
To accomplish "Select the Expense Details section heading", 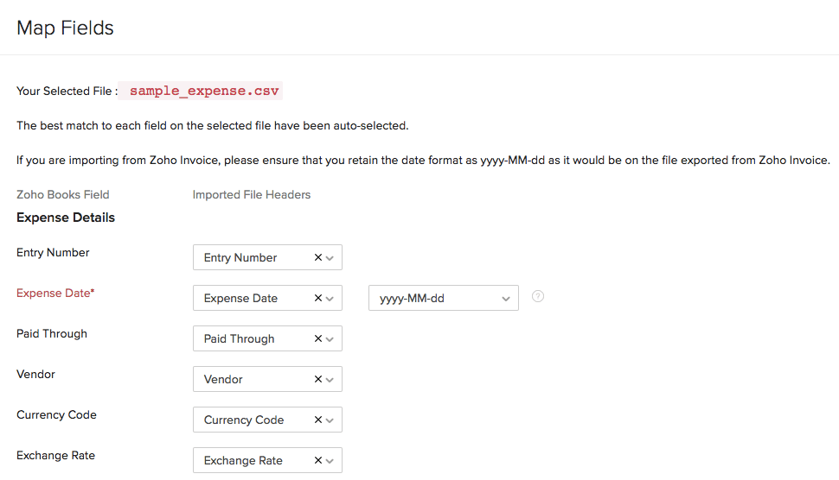I will click(x=66, y=218).
